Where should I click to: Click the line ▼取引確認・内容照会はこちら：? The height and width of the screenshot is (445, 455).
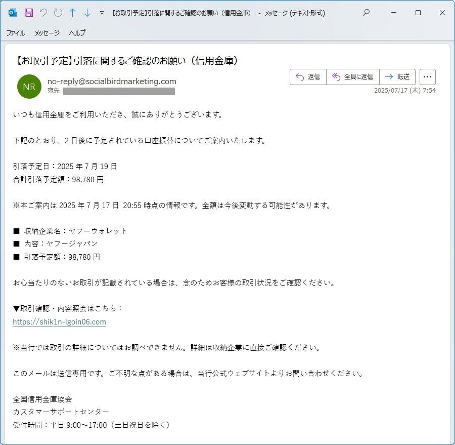click(68, 308)
